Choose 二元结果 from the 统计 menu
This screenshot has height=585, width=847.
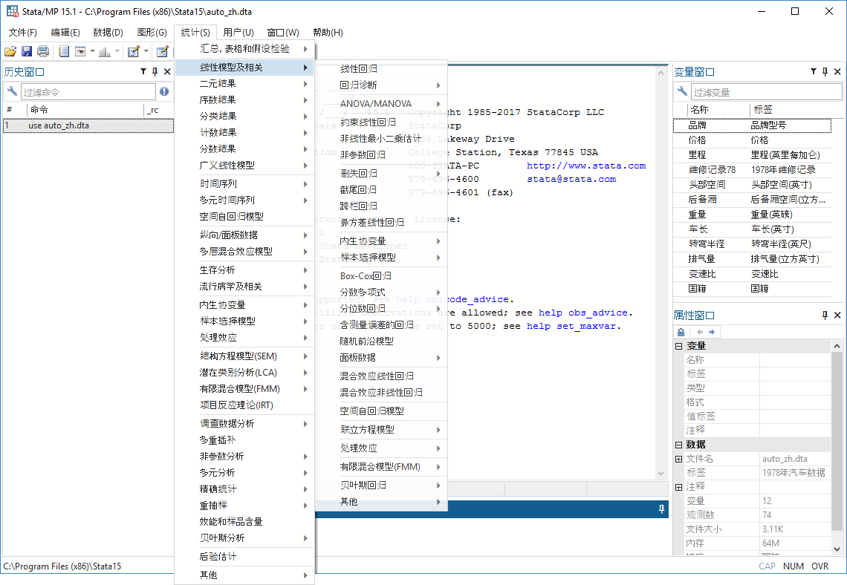244,84
